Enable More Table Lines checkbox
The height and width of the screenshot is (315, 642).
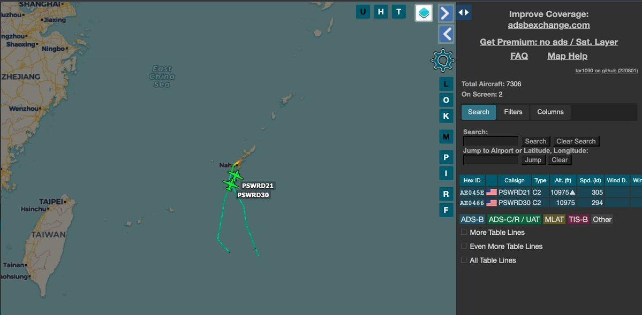click(x=464, y=232)
